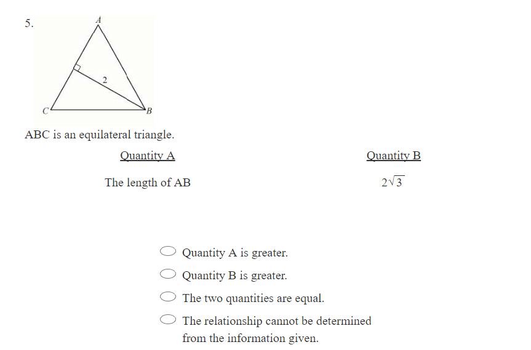531x350 pixels.
Task: Click vertex label C of the triangle
Action: click(x=45, y=111)
